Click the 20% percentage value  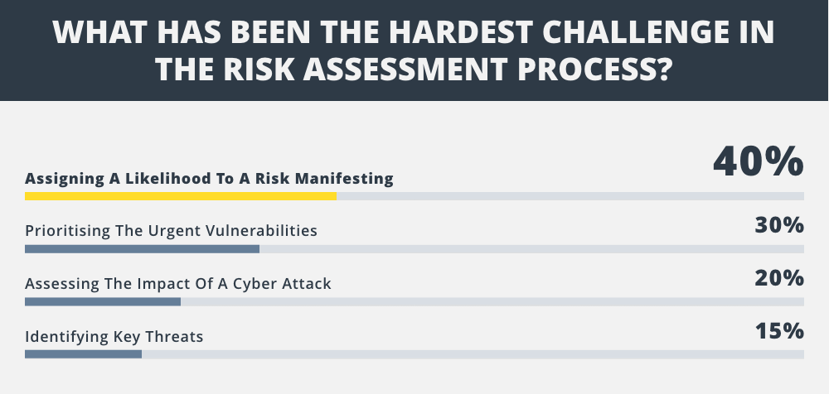(779, 278)
